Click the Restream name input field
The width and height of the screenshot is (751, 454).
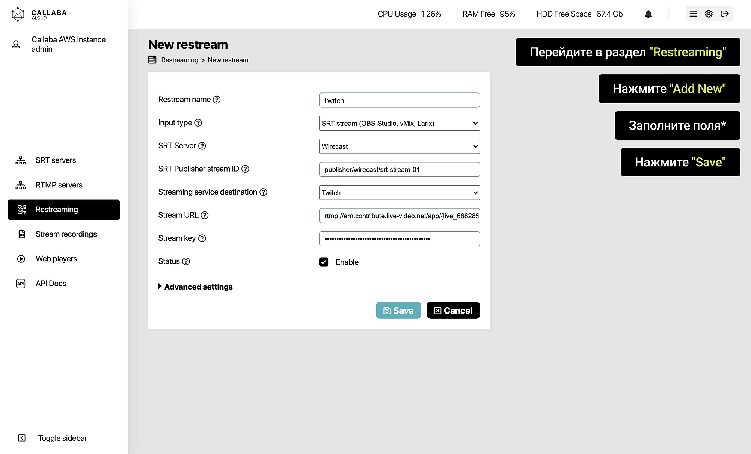(400, 100)
